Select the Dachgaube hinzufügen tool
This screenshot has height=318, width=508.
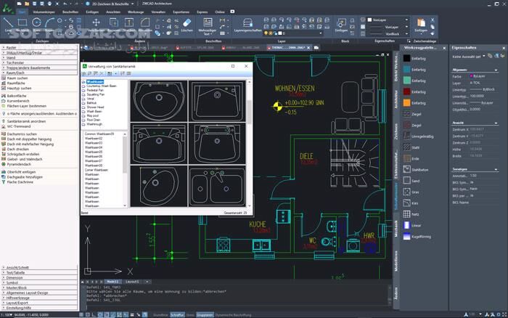tap(26, 177)
